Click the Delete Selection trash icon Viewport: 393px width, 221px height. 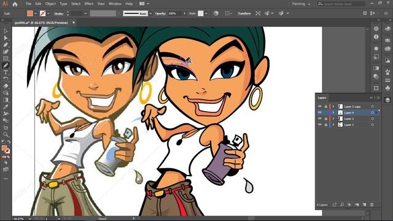[x=372, y=204]
